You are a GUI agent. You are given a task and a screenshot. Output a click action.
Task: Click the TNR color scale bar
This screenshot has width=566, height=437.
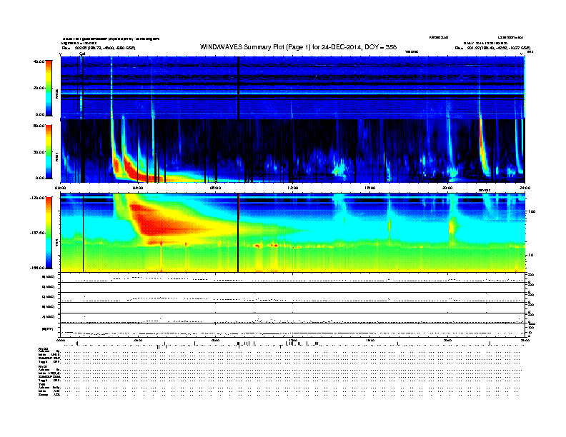(x=49, y=233)
